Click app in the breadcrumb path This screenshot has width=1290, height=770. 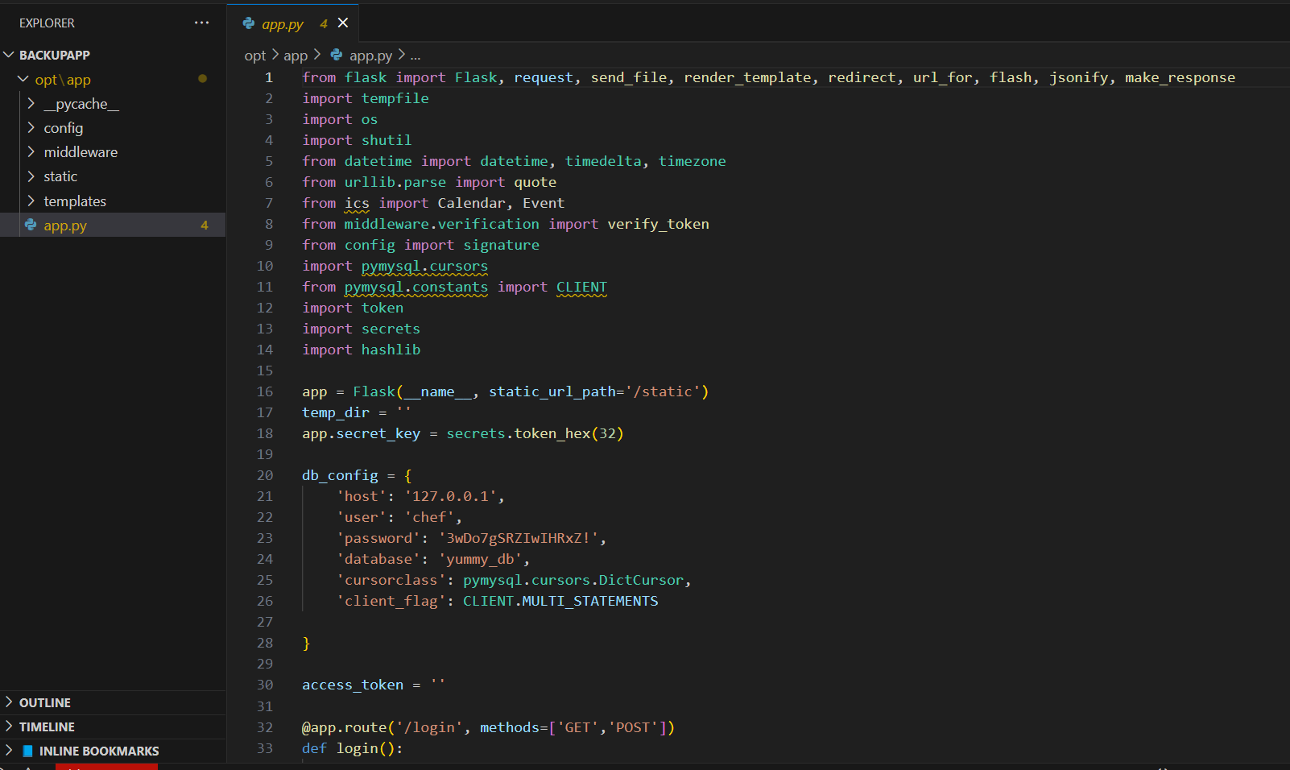pyautogui.click(x=296, y=55)
